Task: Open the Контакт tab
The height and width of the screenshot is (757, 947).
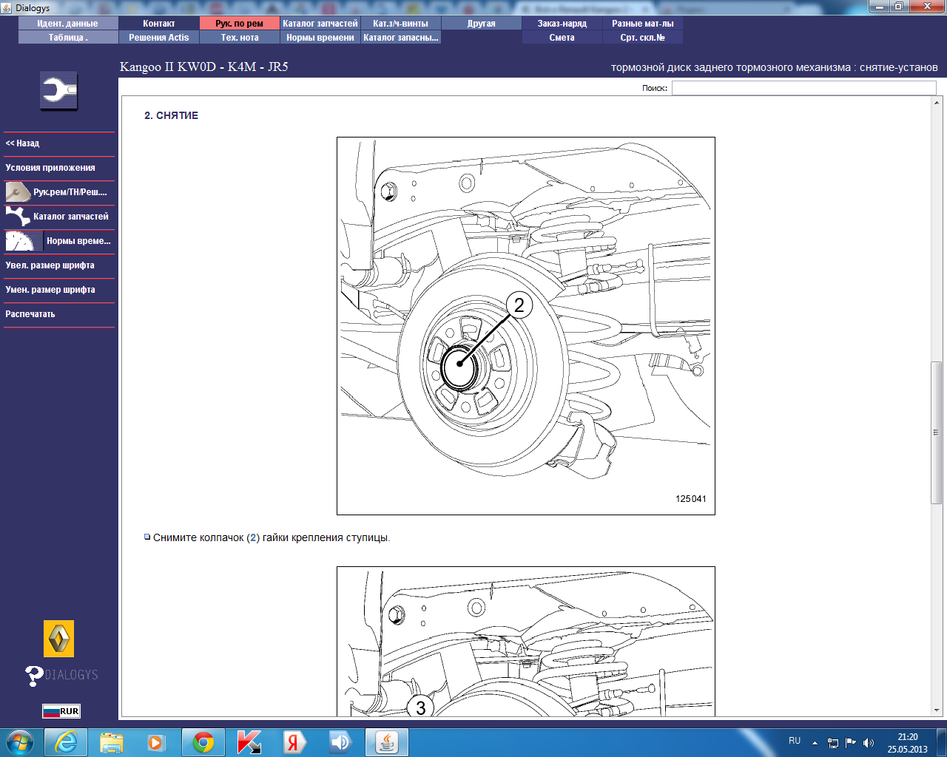Action: 159,24
